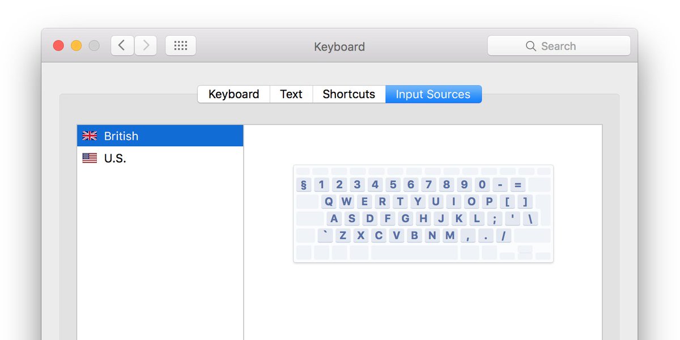
Task: Switch to the Keyboard tab
Action: click(x=234, y=94)
